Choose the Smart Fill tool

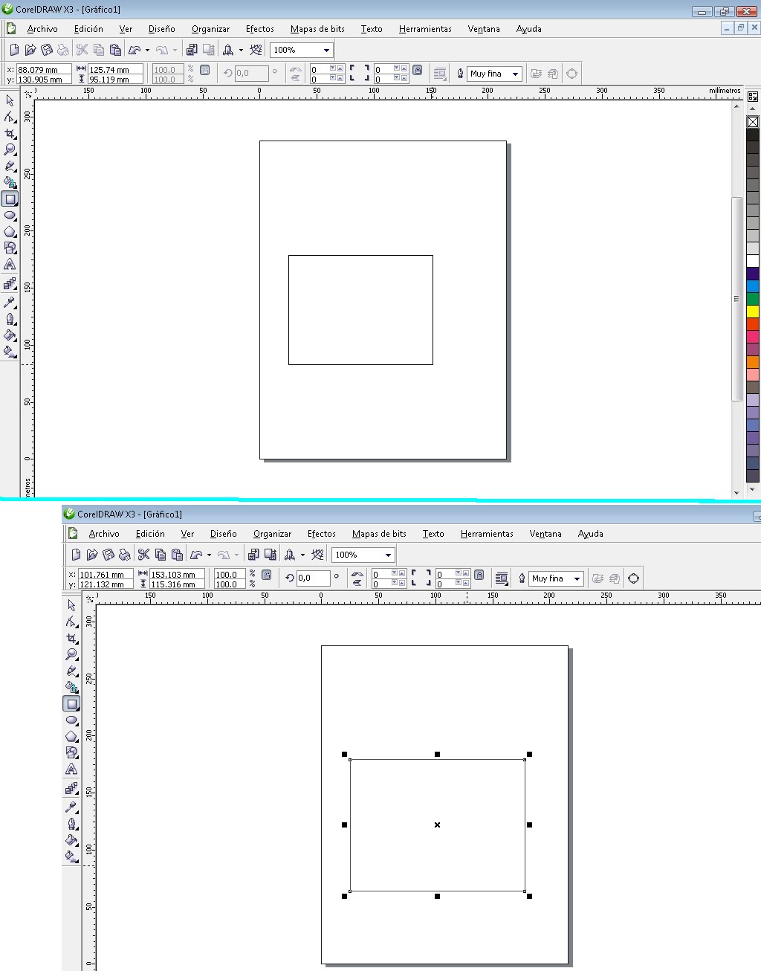pyautogui.click(x=10, y=182)
